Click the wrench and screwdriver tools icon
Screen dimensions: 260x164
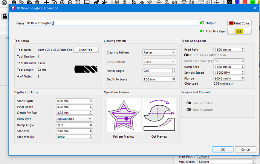pyautogui.click(x=104, y=2)
